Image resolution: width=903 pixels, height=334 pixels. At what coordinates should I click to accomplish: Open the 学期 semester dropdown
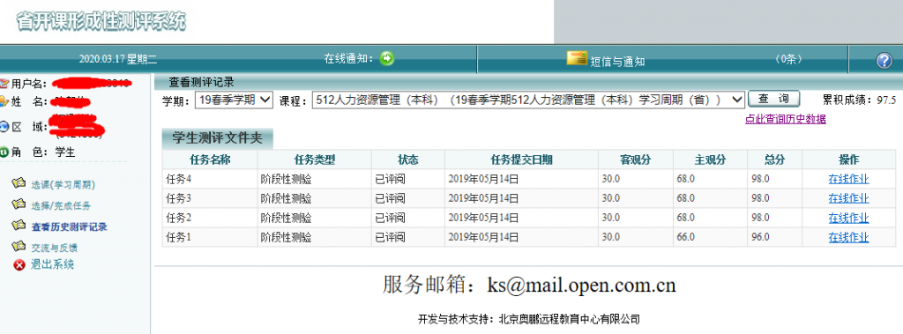(234, 100)
